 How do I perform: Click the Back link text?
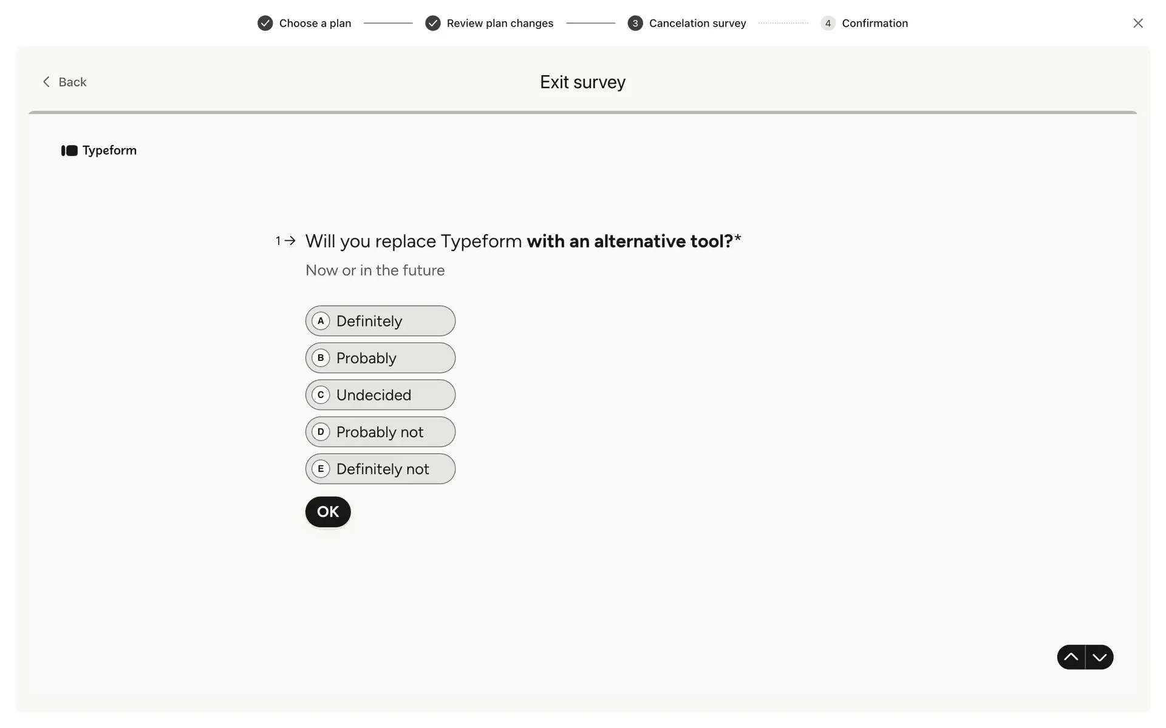point(72,82)
